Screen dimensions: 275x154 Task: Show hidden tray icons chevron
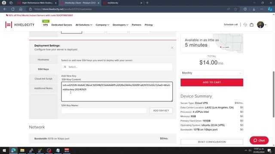click(x=246, y=150)
